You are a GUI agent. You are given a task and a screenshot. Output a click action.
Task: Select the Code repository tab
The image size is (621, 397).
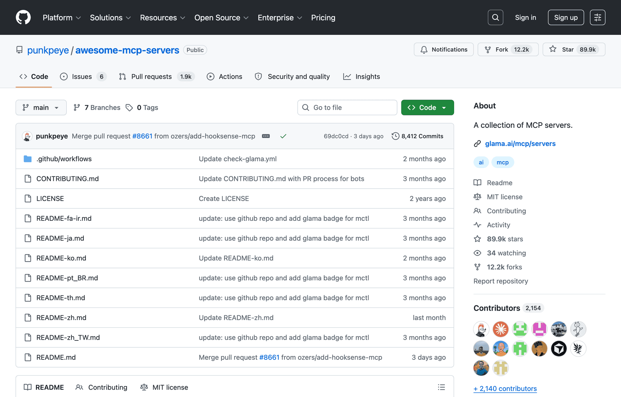34,77
